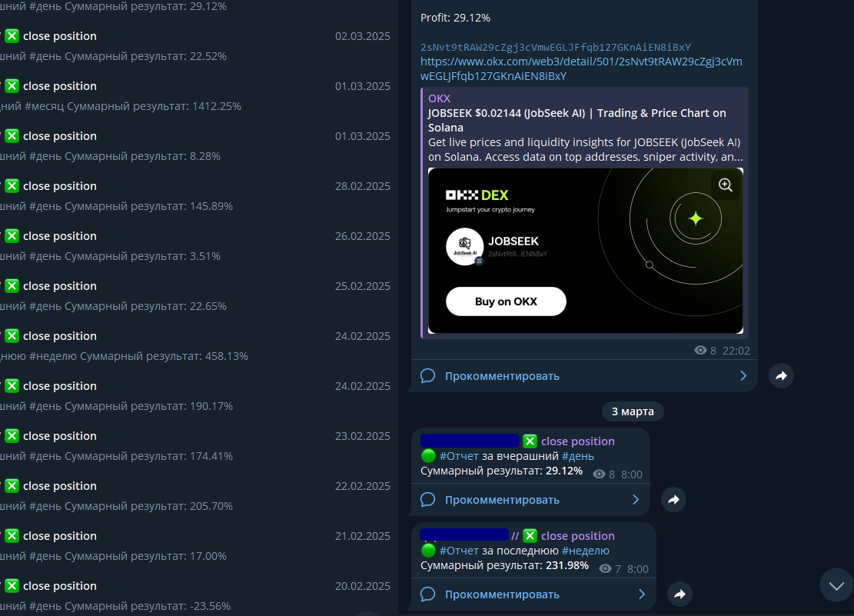Click views eye icon on JOBSEEK post
The height and width of the screenshot is (616, 854).
click(700, 351)
